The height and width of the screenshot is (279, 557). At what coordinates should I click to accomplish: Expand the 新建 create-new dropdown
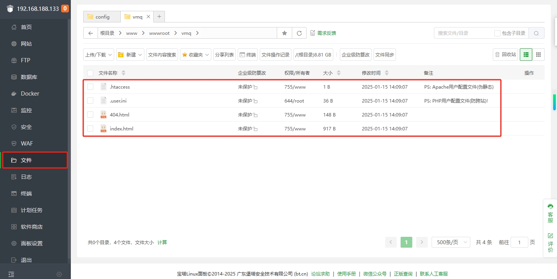[x=130, y=54]
